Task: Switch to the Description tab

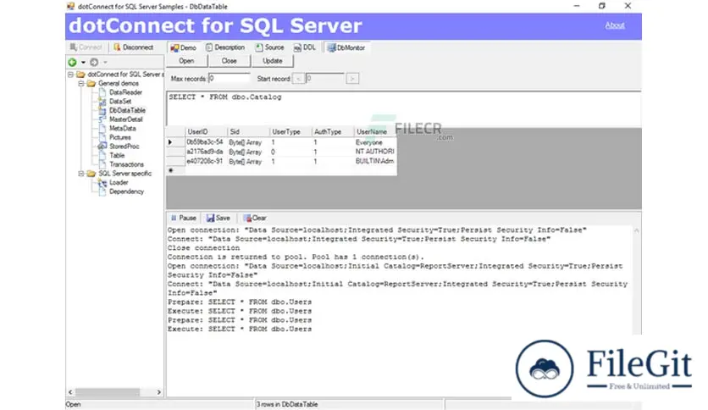Action: [x=225, y=47]
